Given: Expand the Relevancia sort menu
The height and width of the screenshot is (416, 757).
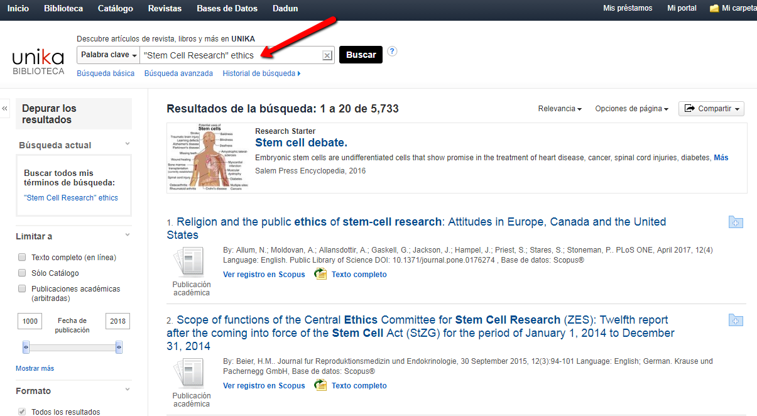Looking at the screenshot, I should click(559, 109).
